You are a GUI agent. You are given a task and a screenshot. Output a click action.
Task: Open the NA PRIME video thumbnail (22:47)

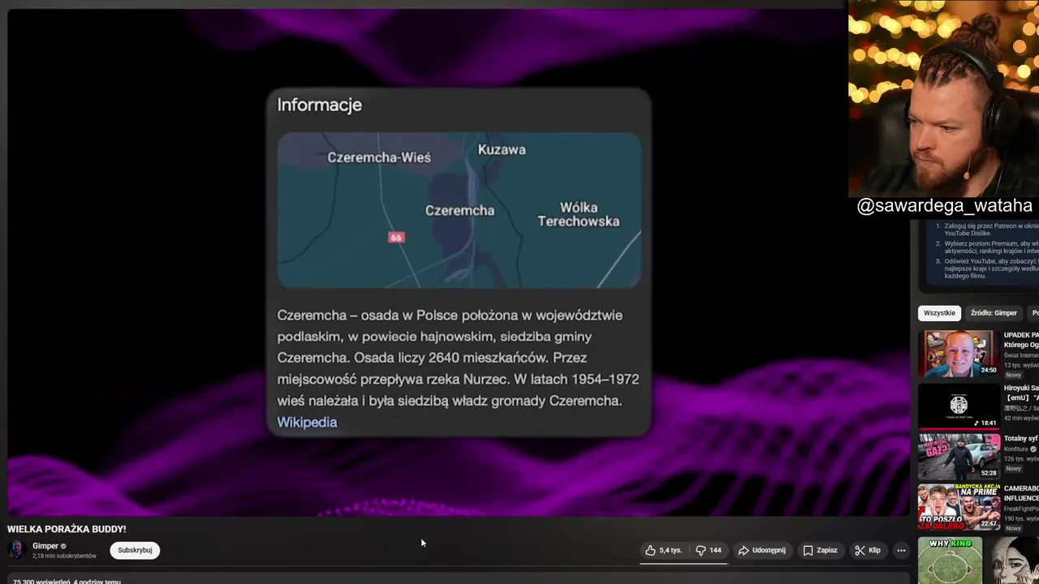959,507
